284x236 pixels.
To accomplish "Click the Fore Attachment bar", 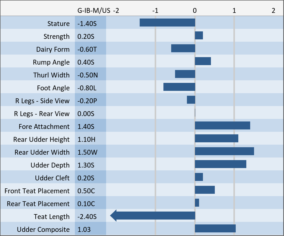I will click(222, 126).
